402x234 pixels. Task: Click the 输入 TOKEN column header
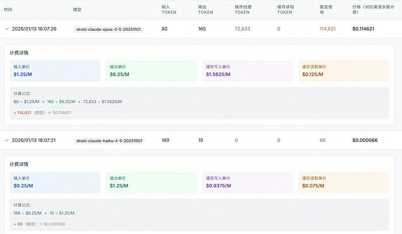pos(169,9)
